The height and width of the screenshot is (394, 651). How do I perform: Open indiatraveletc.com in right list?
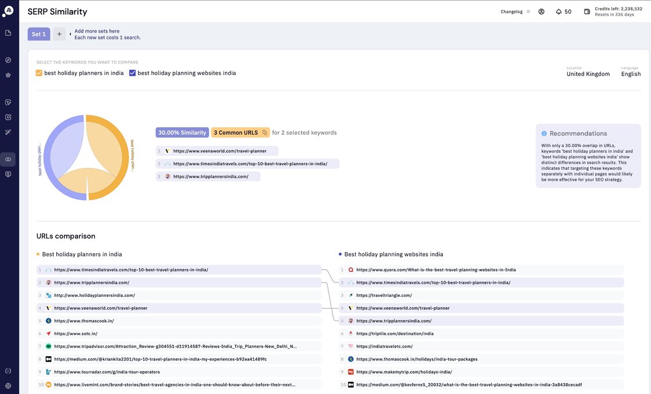pyautogui.click(x=481, y=346)
